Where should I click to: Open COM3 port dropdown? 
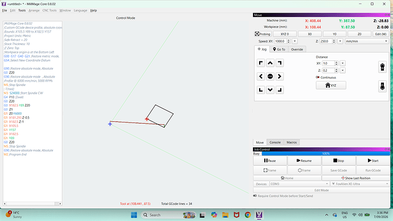point(299,184)
